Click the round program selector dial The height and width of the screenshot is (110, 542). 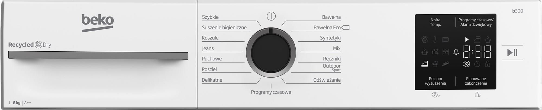pyautogui.click(x=271, y=52)
